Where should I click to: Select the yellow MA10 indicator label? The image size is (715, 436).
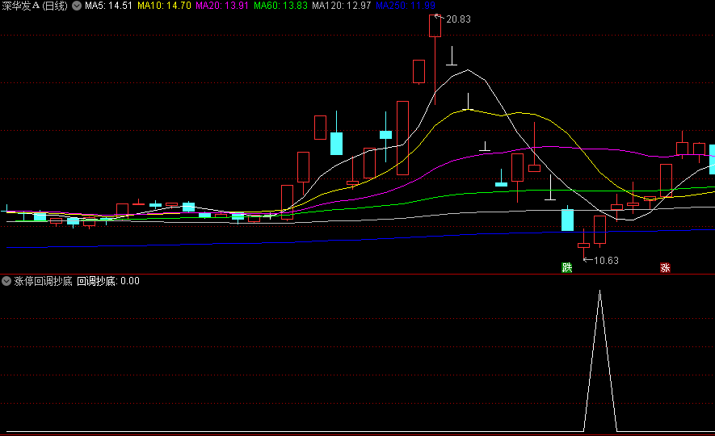pyautogui.click(x=164, y=6)
